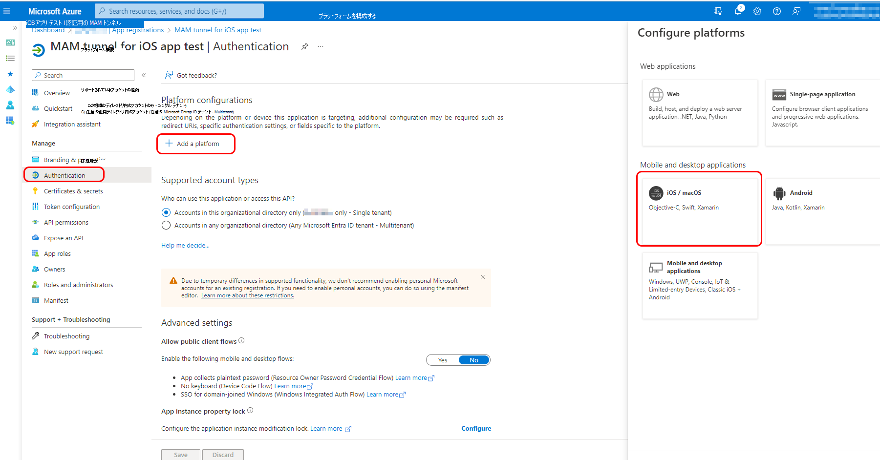Open Manifest in the left menu
Viewport: 880px width, 460px height.
pos(56,300)
